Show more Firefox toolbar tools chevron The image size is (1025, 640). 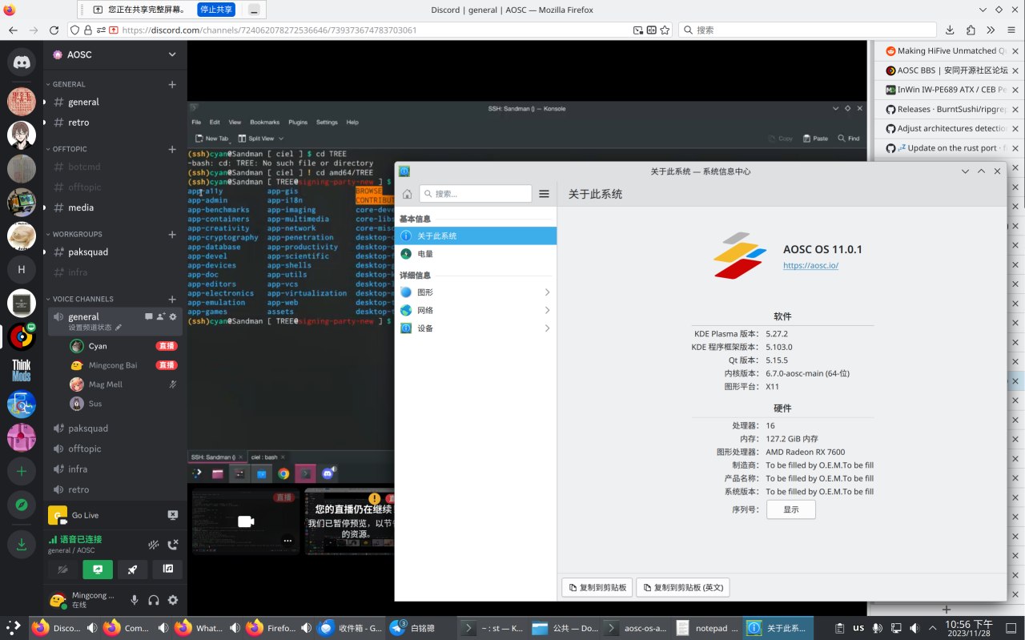[x=991, y=30]
